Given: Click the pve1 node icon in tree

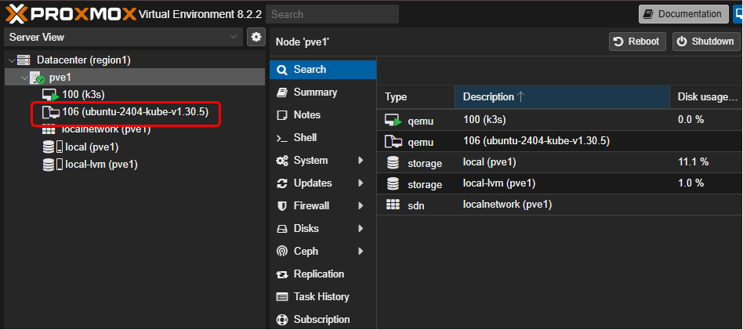Looking at the screenshot, I should pos(37,78).
